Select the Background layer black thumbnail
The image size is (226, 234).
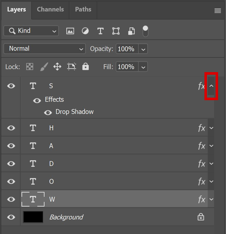33,217
